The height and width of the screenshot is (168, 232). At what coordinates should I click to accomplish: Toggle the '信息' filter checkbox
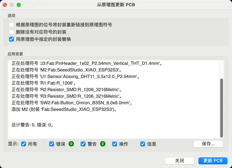[143, 144]
